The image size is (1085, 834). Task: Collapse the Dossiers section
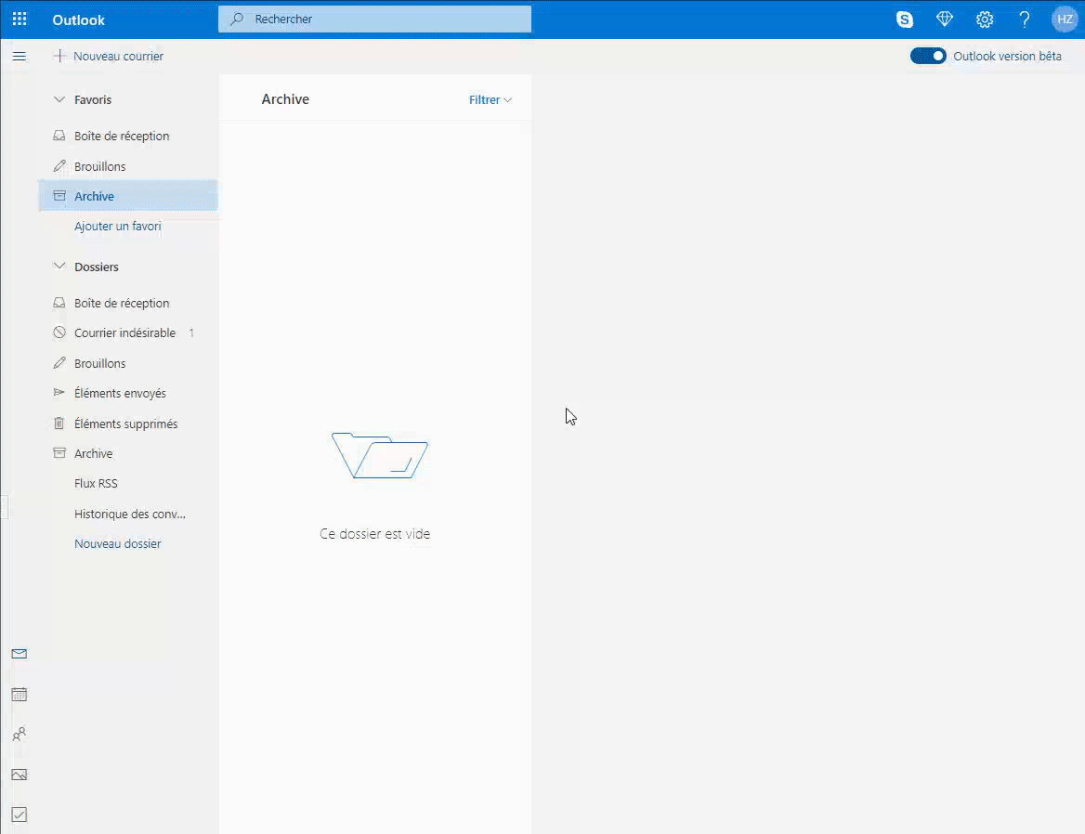[59, 267]
